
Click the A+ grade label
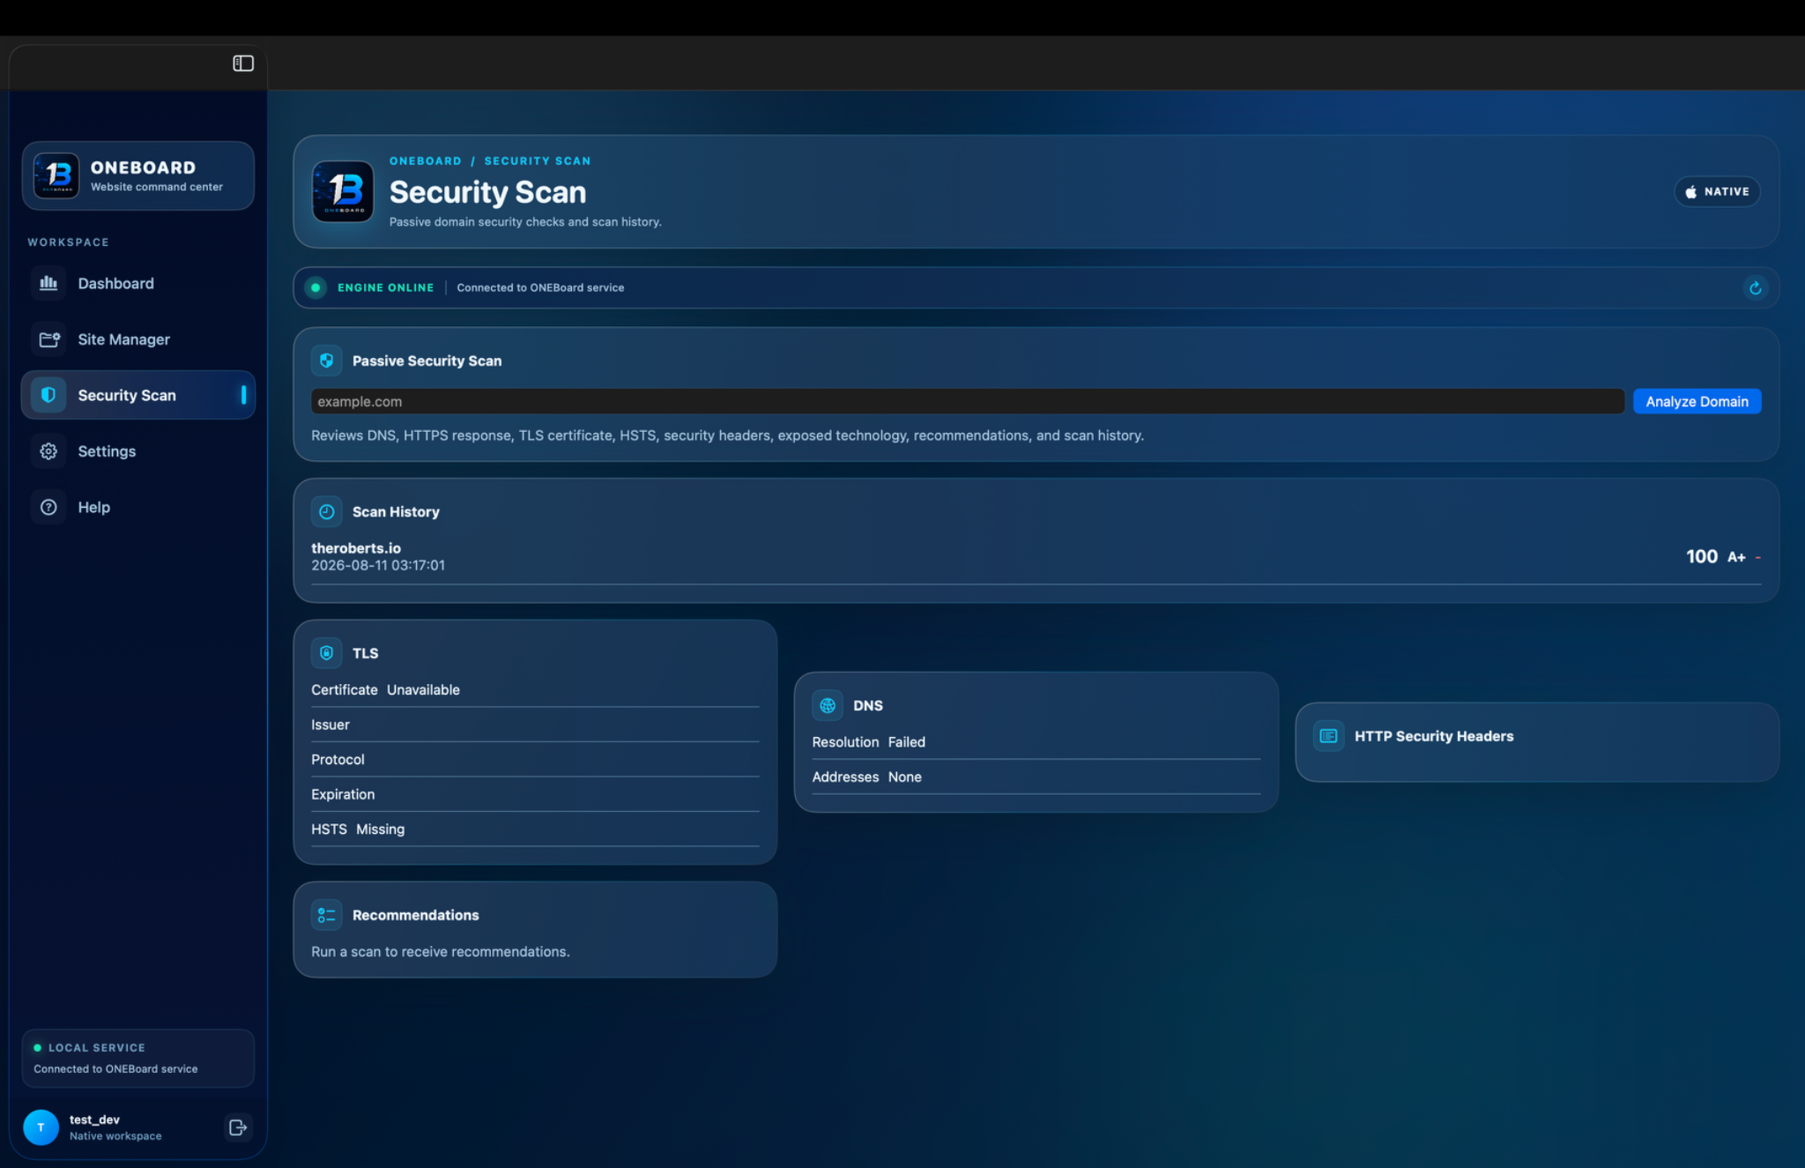coord(1736,557)
